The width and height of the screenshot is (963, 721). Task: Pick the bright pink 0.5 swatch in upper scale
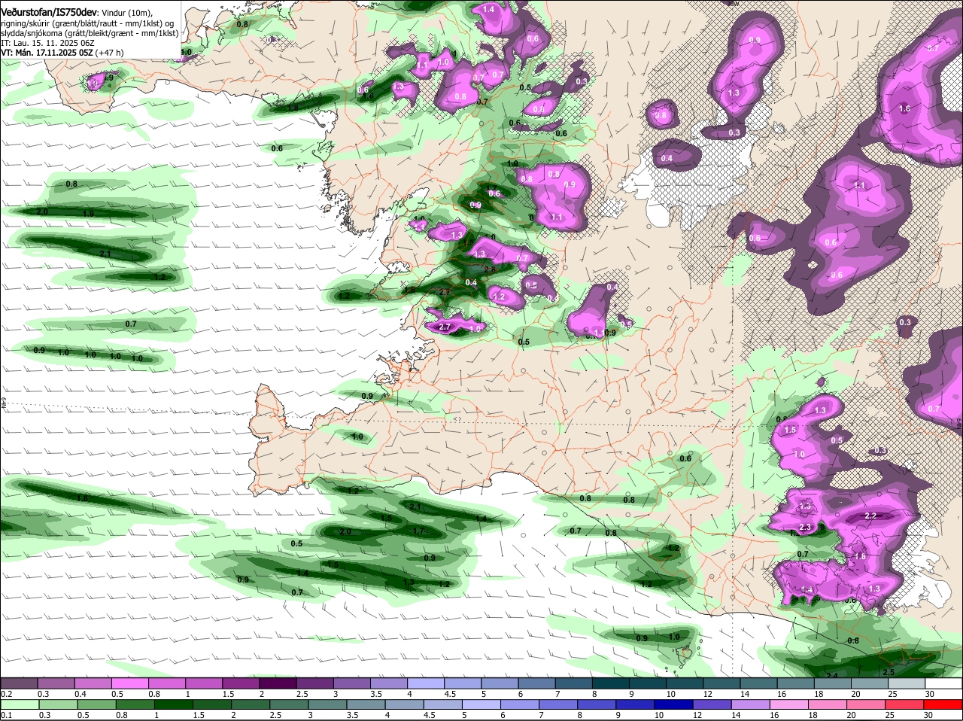tap(129, 683)
